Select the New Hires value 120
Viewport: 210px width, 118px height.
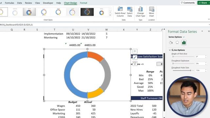(154, 109)
